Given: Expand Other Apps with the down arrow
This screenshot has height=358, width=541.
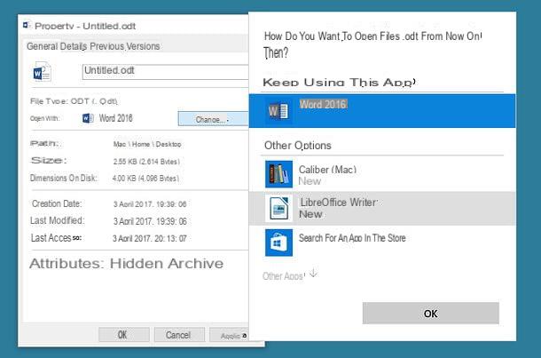Looking at the screenshot, I should pos(313,273).
